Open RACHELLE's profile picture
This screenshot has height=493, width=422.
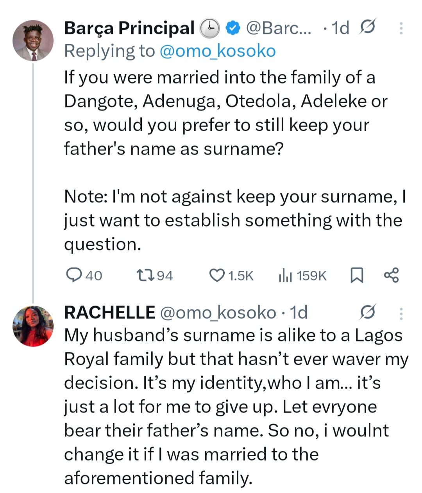pos(33,326)
